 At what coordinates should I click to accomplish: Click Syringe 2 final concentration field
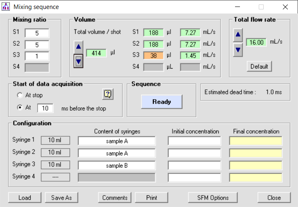click(255, 153)
